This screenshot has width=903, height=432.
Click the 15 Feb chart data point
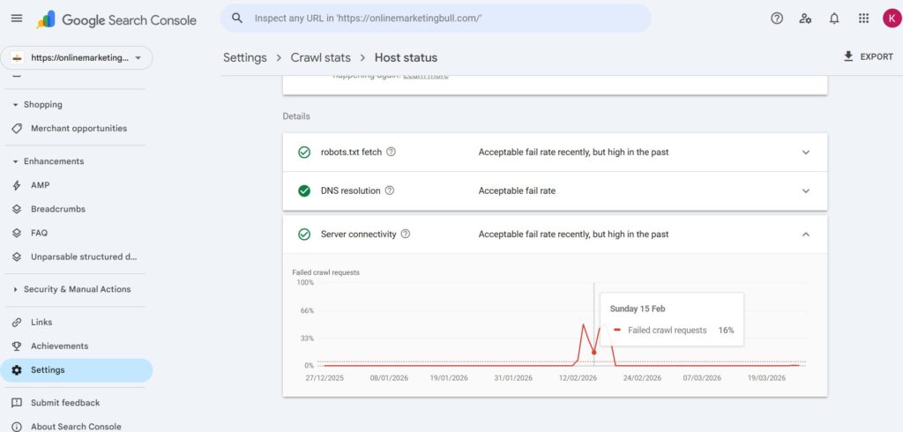tap(593, 353)
